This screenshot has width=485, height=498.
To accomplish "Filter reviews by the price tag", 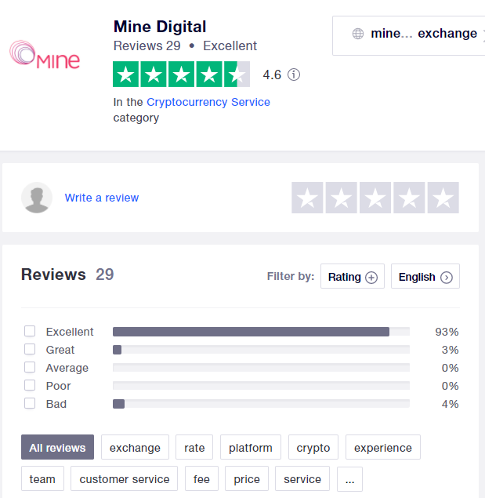I will (x=247, y=478).
